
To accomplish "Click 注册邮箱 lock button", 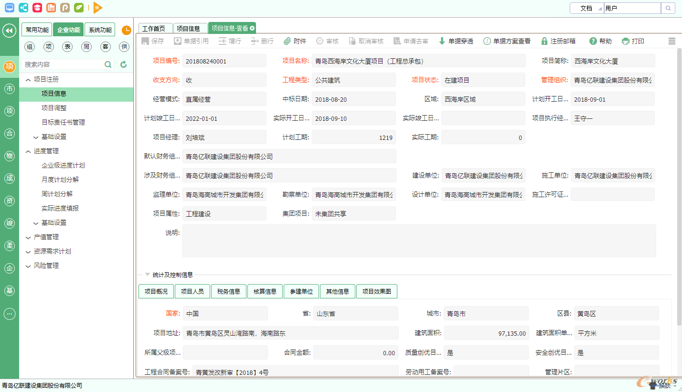I will click(558, 42).
